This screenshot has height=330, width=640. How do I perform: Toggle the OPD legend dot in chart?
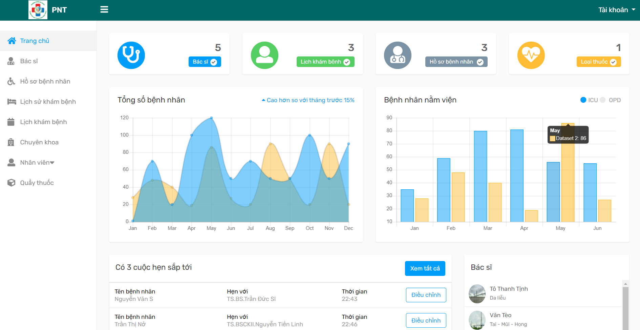[x=602, y=100]
